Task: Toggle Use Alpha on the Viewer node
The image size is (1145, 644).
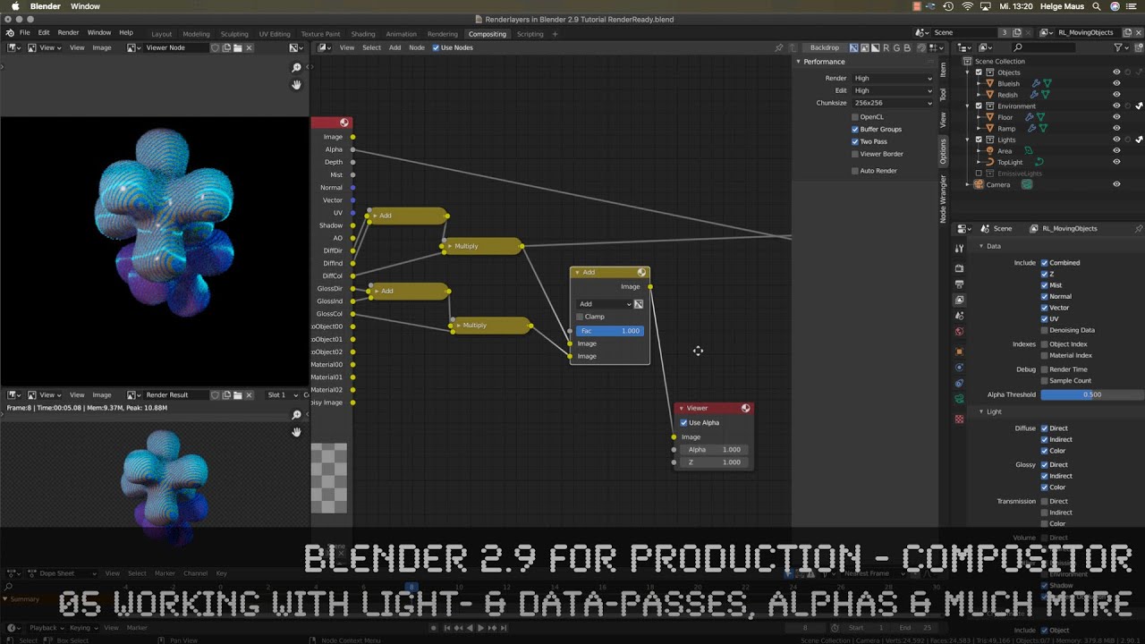Action: 684,423
